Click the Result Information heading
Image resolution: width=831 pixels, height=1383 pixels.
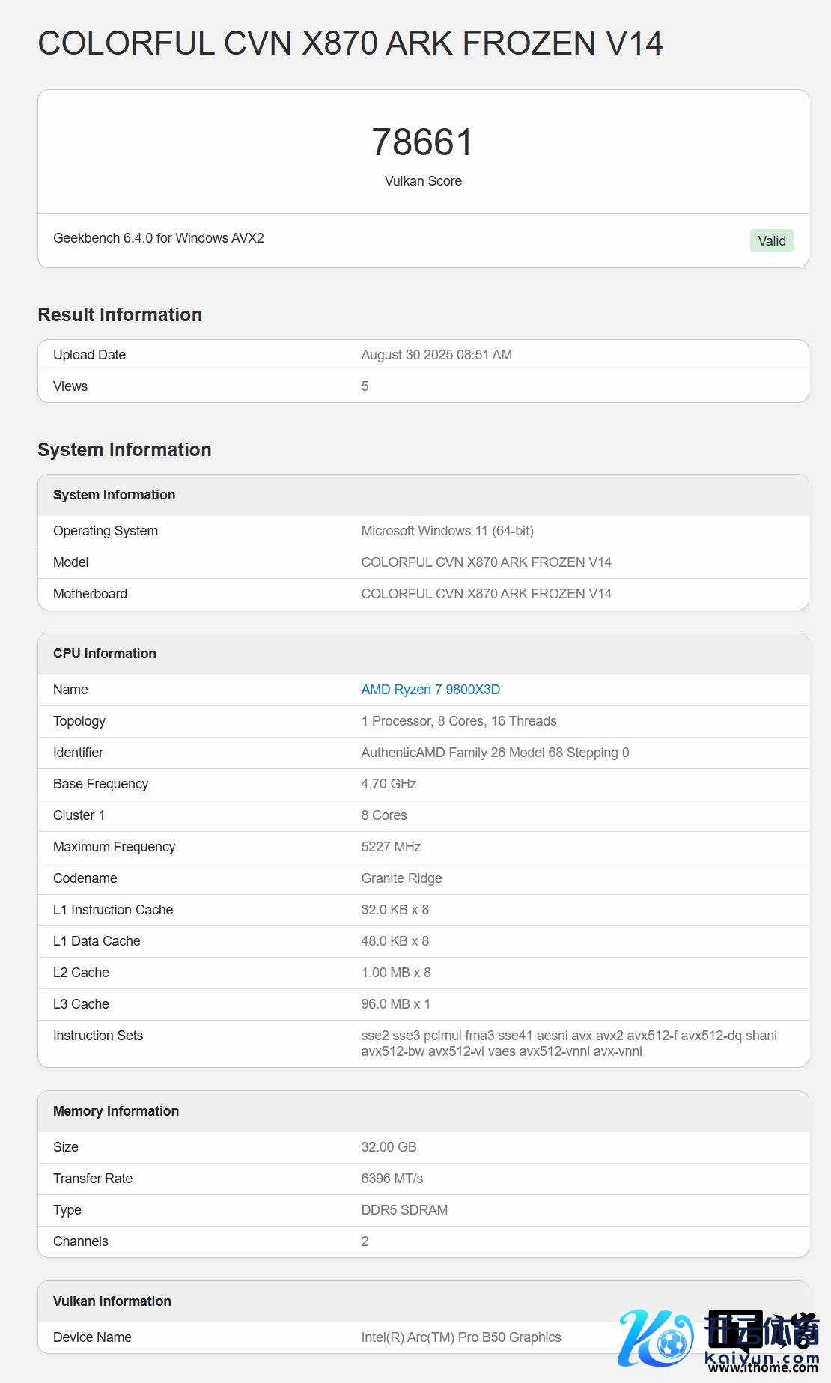pyautogui.click(x=120, y=314)
